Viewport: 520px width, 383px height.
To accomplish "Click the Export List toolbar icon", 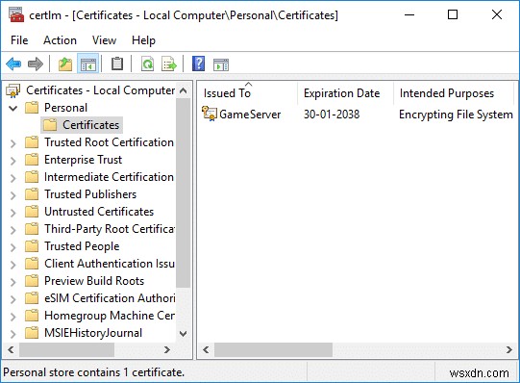I will coord(169,64).
